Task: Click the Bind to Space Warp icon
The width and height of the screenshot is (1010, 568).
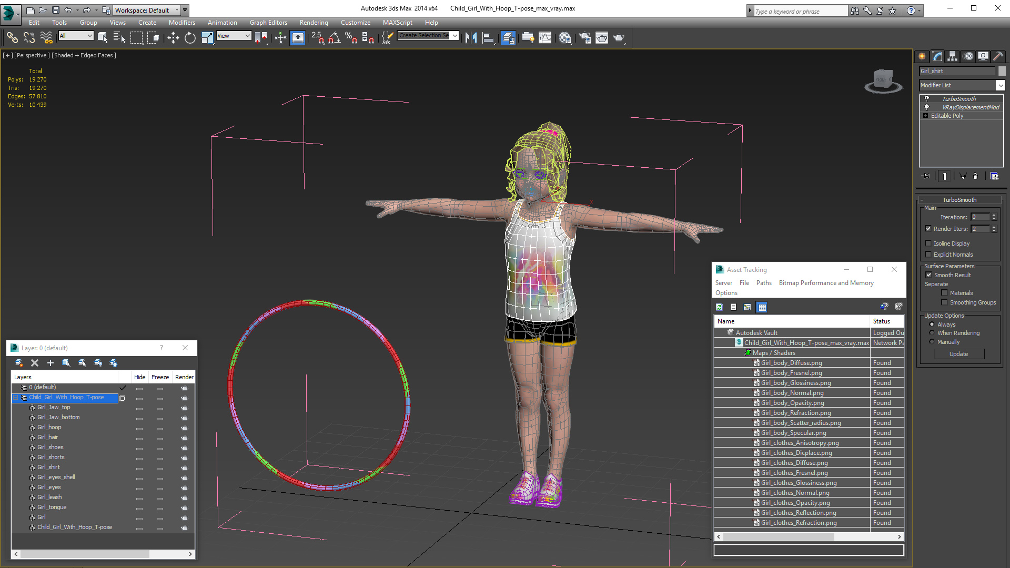Action: (x=46, y=37)
